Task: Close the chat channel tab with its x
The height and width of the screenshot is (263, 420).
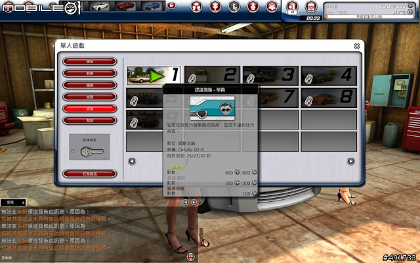Action: click(x=24, y=203)
